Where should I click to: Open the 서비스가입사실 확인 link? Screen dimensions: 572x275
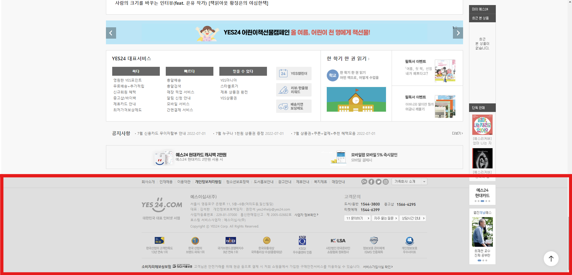378,267
